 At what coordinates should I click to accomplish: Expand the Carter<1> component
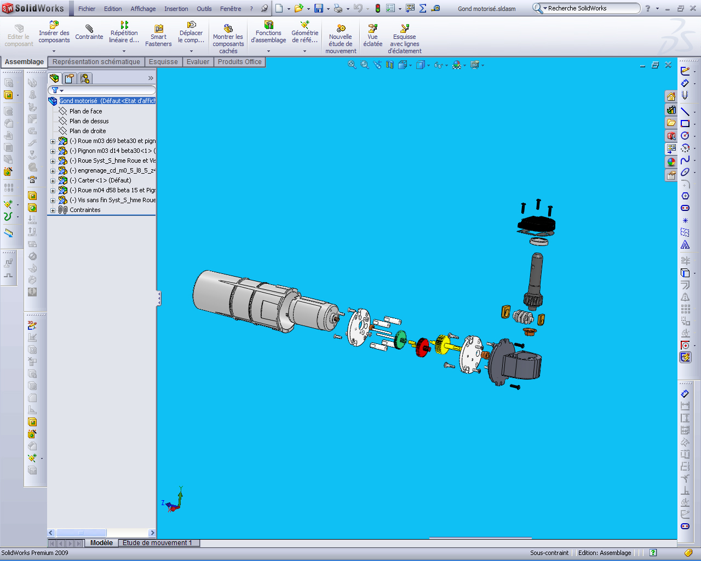[x=53, y=181]
